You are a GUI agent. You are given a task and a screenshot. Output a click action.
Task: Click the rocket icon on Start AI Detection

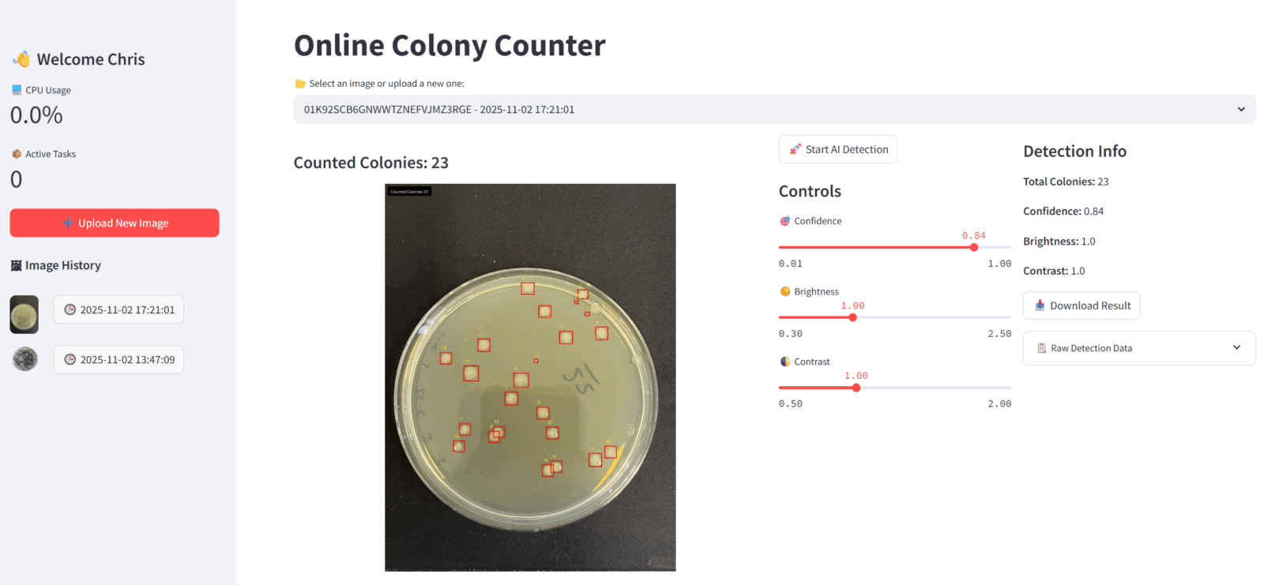[795, 149]
